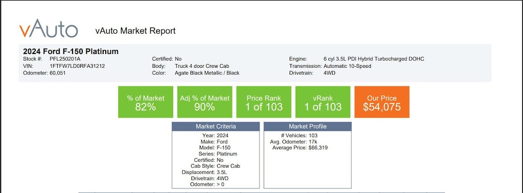Click the Market Profile panel header

[307, 126]
